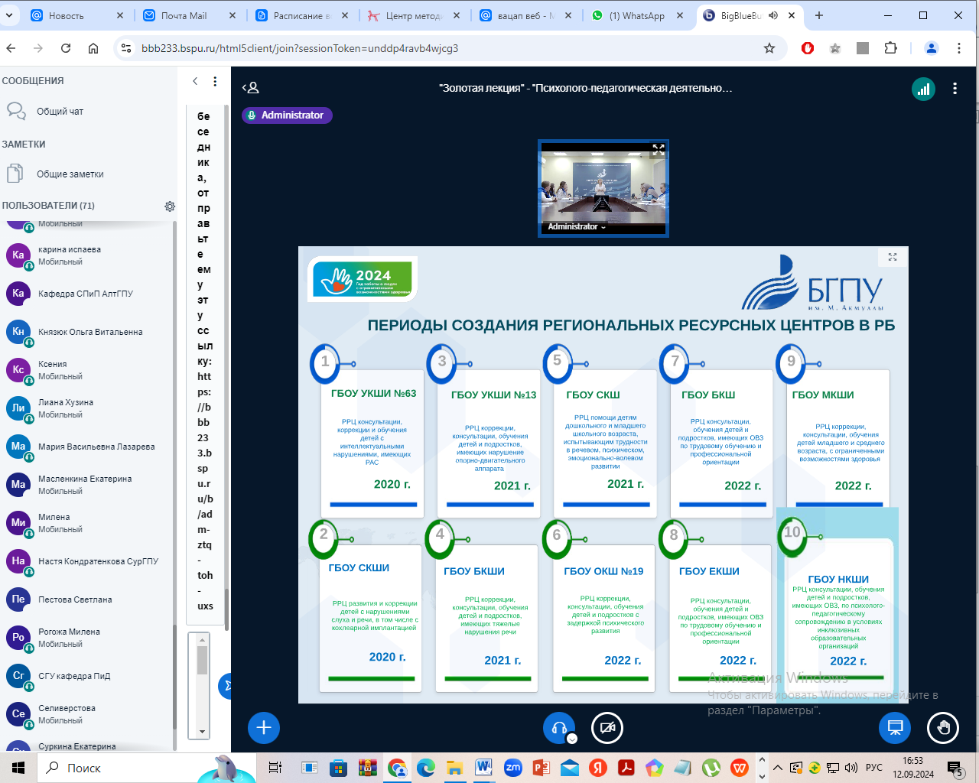
Task: Toggle the headphones audio button
Action: click(x=559, y=727)
